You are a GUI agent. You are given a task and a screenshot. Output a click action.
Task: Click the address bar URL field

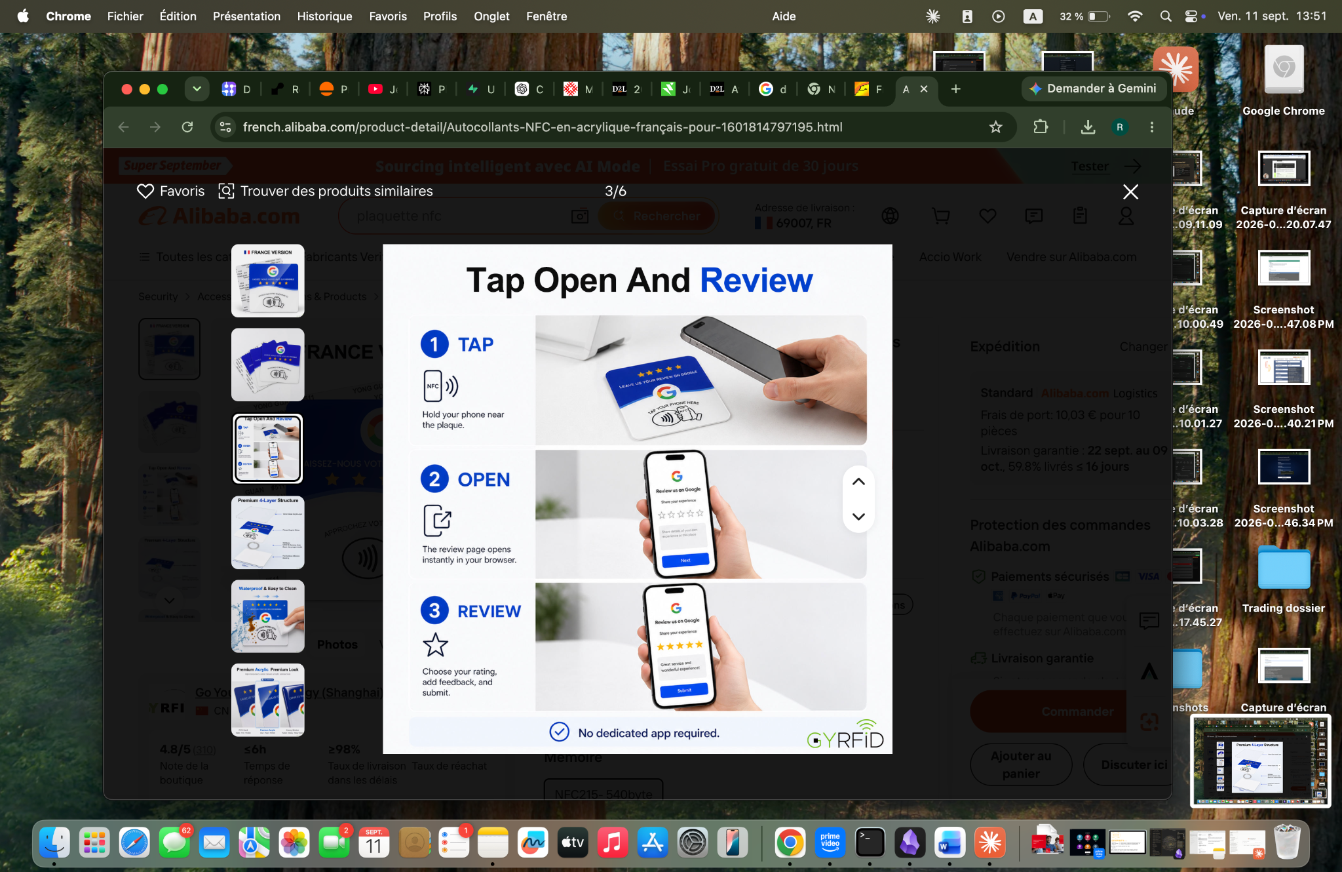point(543,127)
